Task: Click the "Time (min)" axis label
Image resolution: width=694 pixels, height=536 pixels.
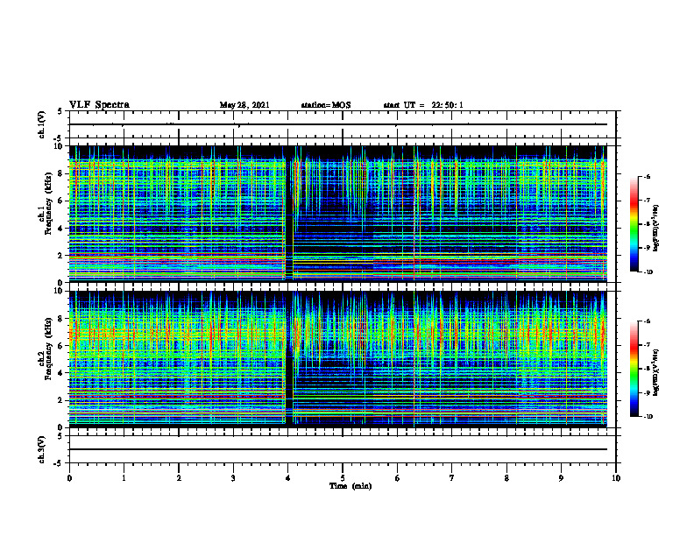Action: pos(351,486)
